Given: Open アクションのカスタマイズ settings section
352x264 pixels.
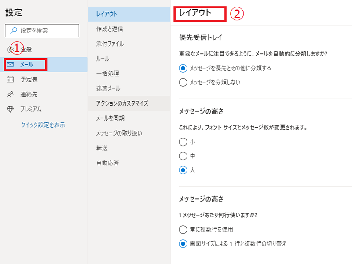Looking at the screenshot, I should coord(122,103).
